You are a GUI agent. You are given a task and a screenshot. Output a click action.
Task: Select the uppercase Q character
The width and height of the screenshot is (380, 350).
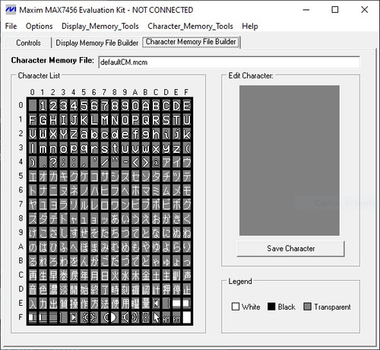click(x=146, y=119)
